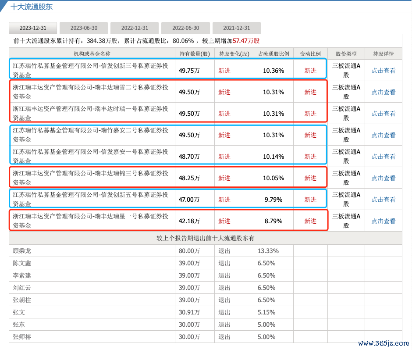Image resolution: width=412 pixels, height=350 pixels.
Task: Click the 10.05% float ratio cell
Action: 273,178
